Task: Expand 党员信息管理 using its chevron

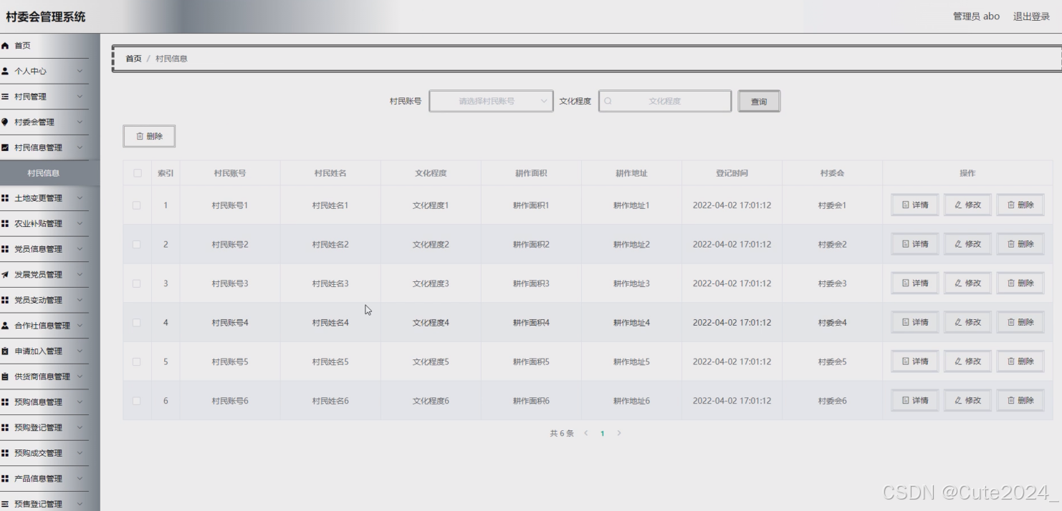Action: tap(80, 249)
